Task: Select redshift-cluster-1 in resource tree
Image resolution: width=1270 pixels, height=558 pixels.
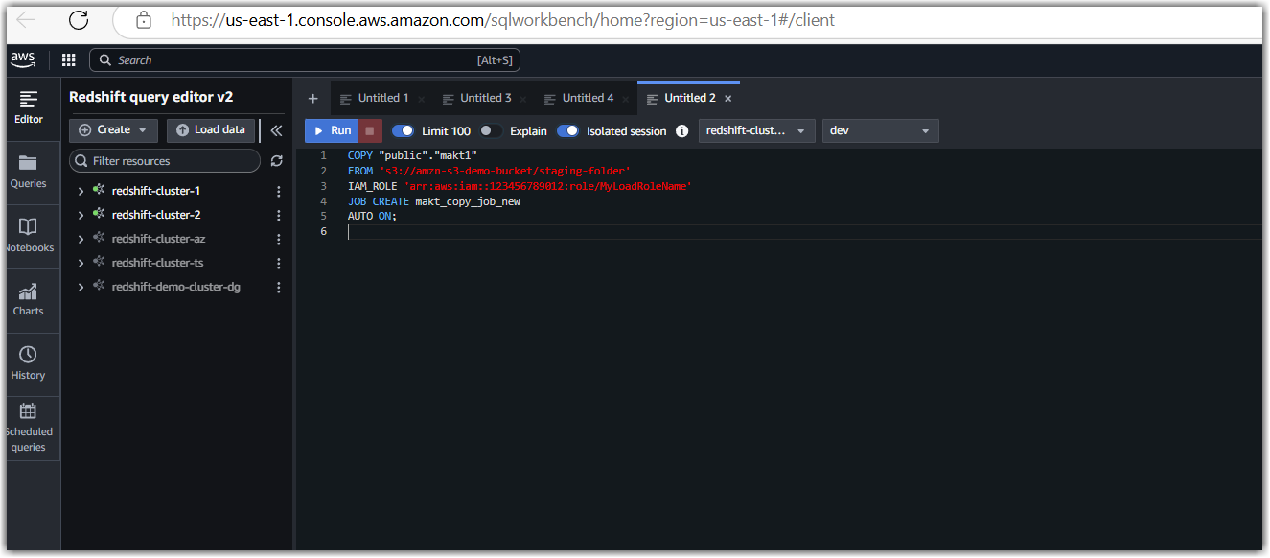Action: coord(155,191)
